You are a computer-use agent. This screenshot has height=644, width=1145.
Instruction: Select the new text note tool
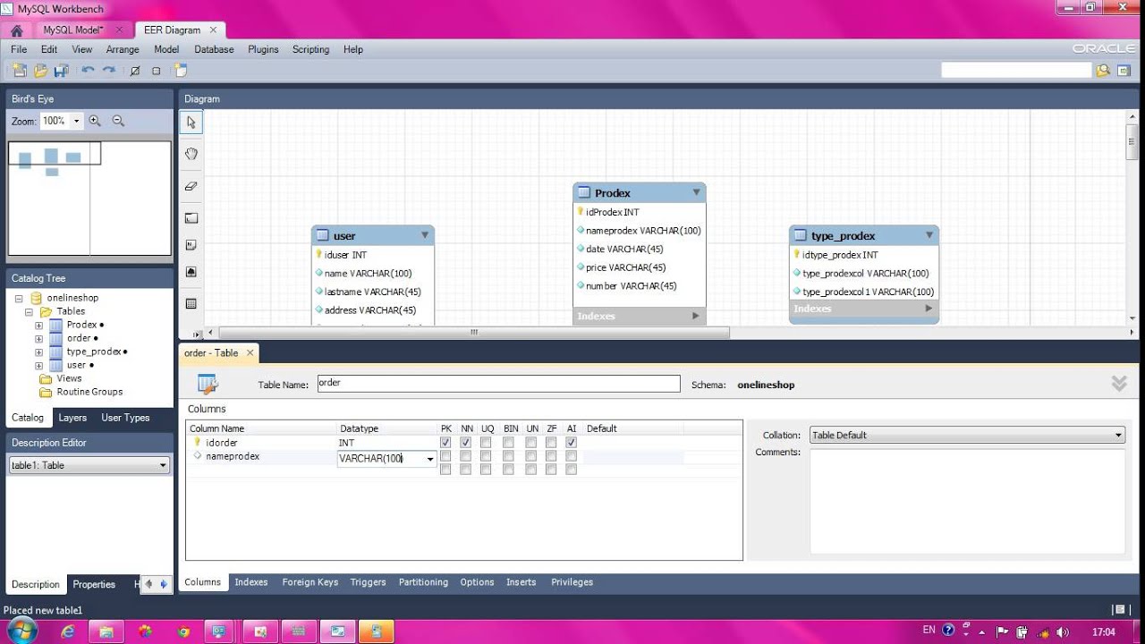191,244
